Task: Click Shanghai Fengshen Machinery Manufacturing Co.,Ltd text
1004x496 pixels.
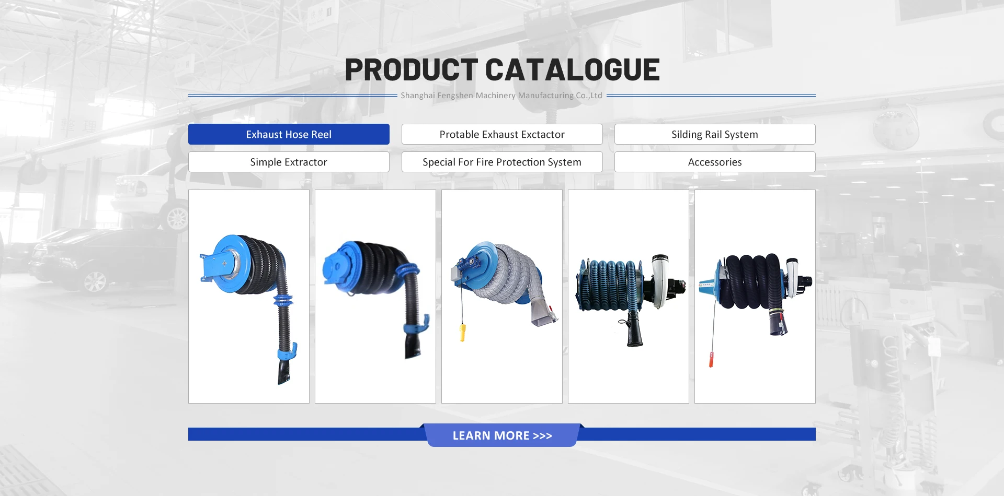Action: coord(501,96)
